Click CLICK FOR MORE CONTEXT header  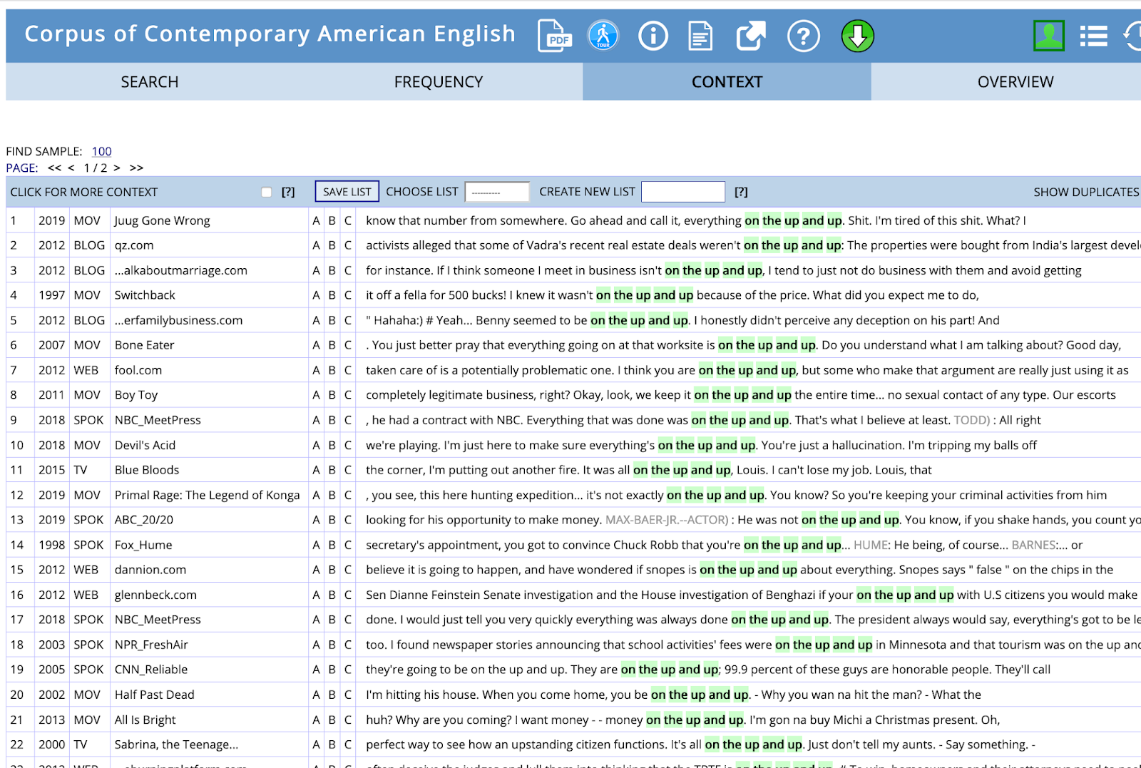(84, 192)
